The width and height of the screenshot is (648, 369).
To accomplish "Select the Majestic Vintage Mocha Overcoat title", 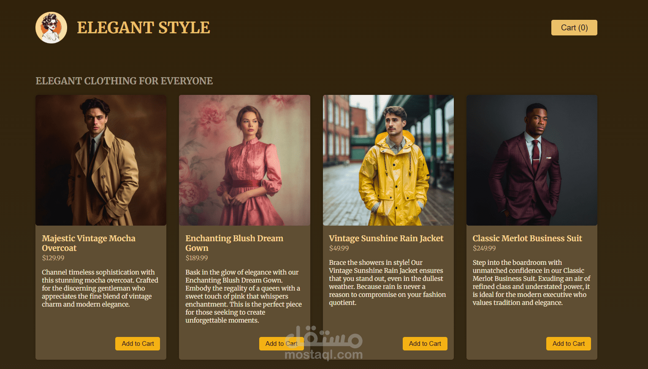I will 89,243.
